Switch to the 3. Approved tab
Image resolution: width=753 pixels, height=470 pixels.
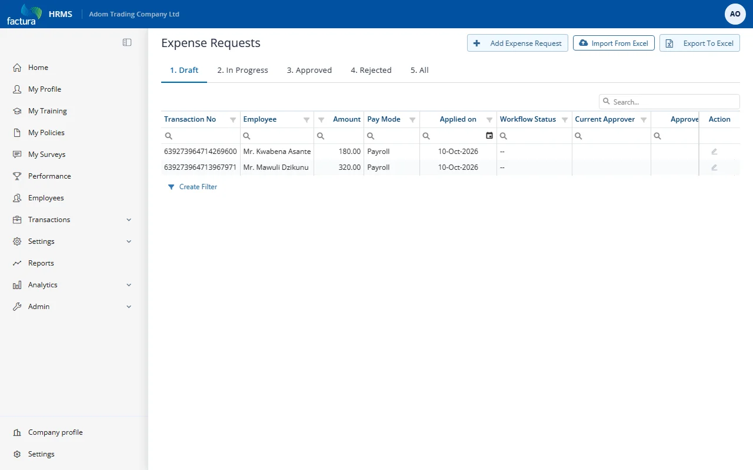pyautogui.click(x=309, y=70)
